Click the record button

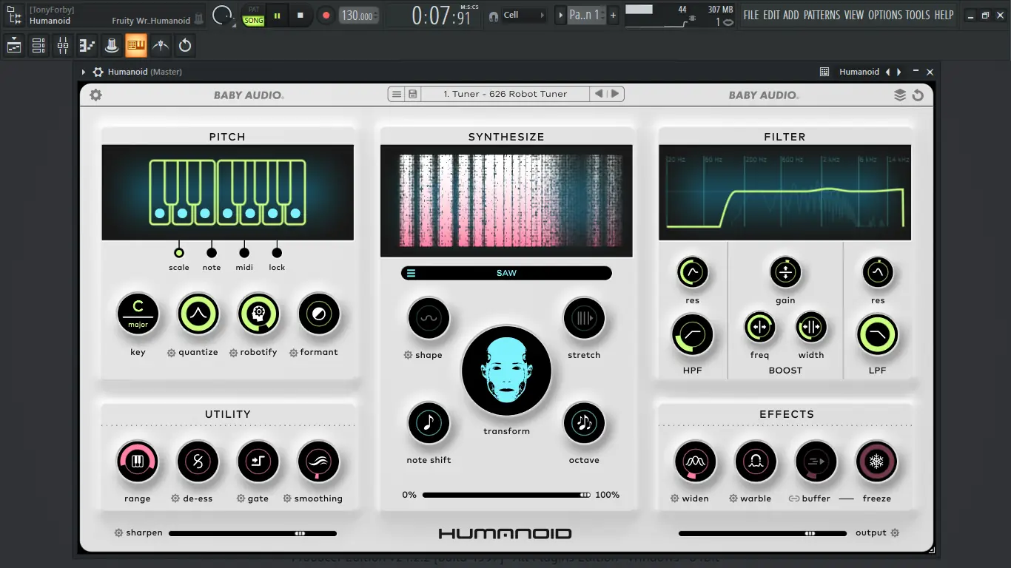325,15
